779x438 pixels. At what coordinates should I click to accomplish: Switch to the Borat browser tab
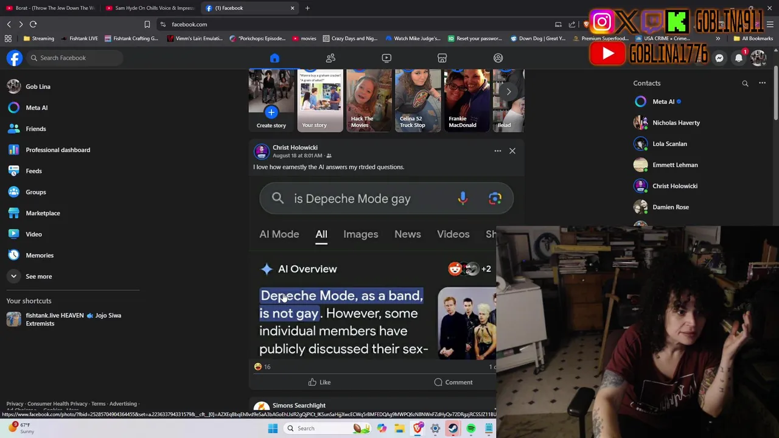tap(51, 8)
